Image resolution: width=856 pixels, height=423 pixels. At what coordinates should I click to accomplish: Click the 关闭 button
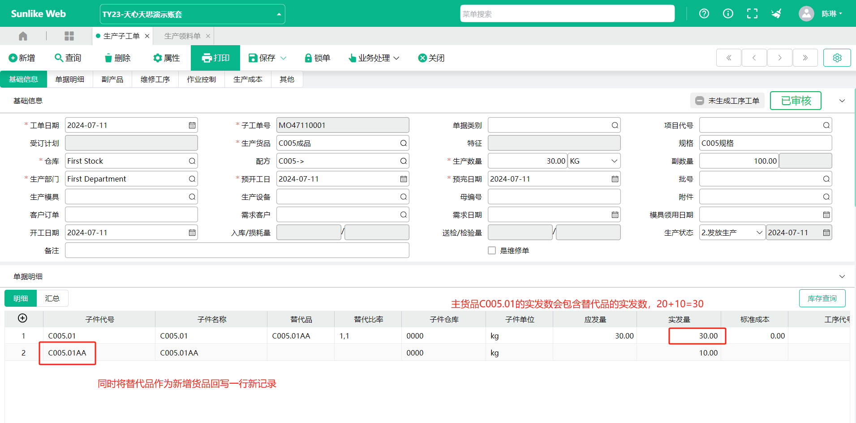pos(431,58)
